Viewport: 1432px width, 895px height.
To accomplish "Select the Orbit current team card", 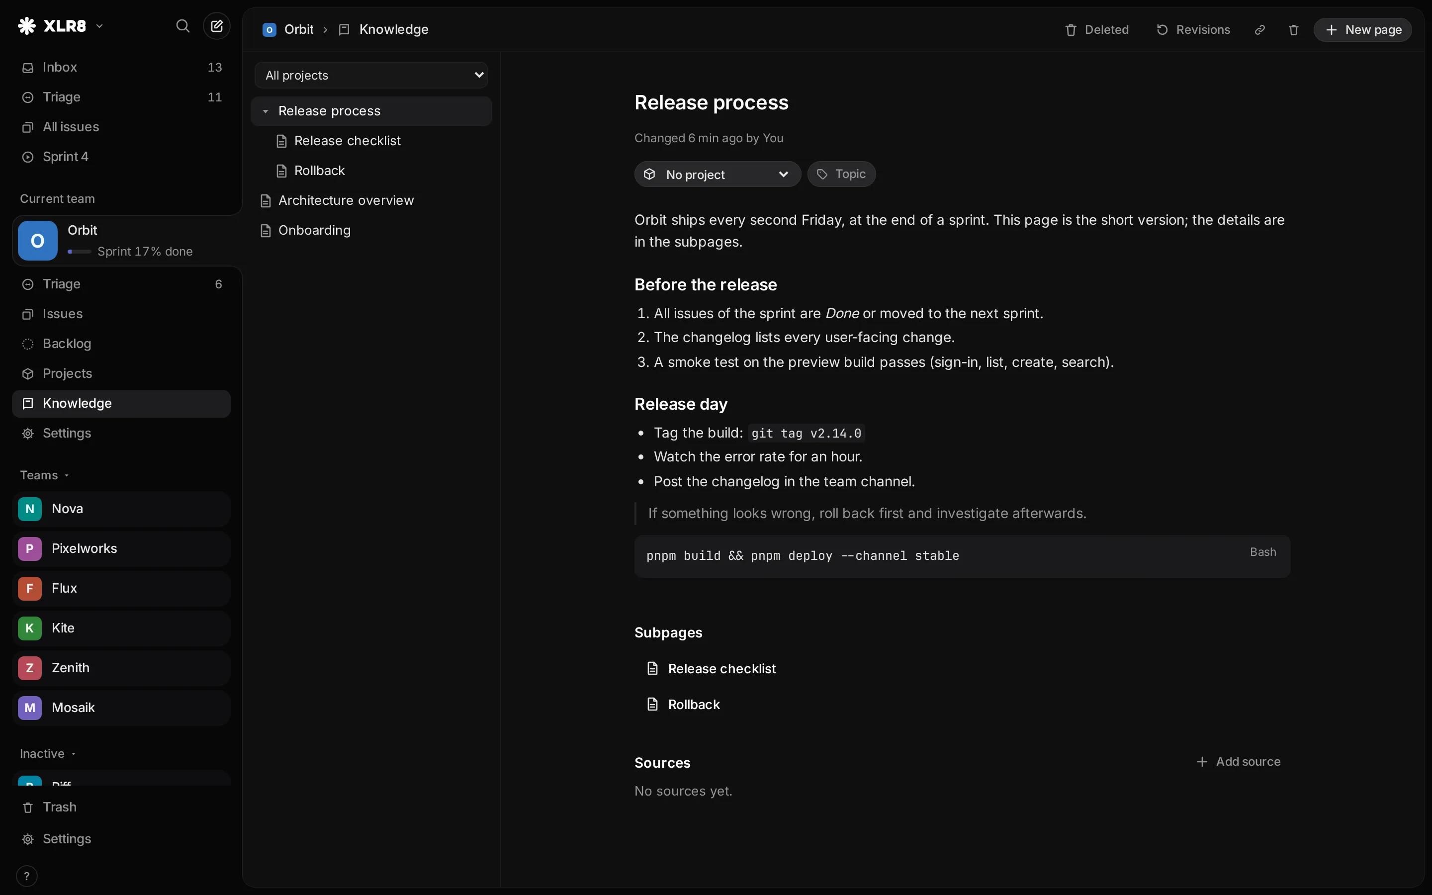I will coord(127,240).
